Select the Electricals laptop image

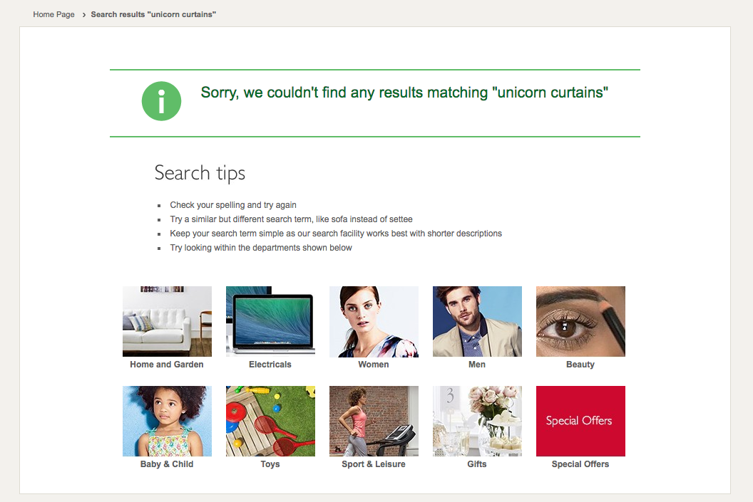270,321
